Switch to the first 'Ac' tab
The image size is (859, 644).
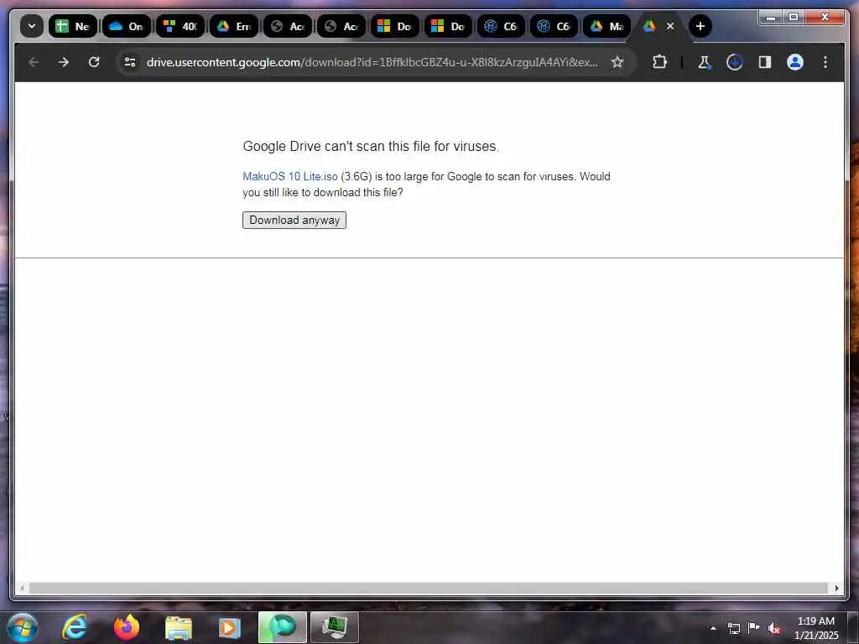pos(288,26)
